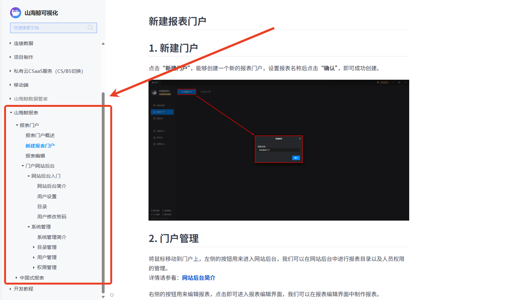Open the 报表编辑 page
Viewport: 510px width, 300px height.
(35, 156)
